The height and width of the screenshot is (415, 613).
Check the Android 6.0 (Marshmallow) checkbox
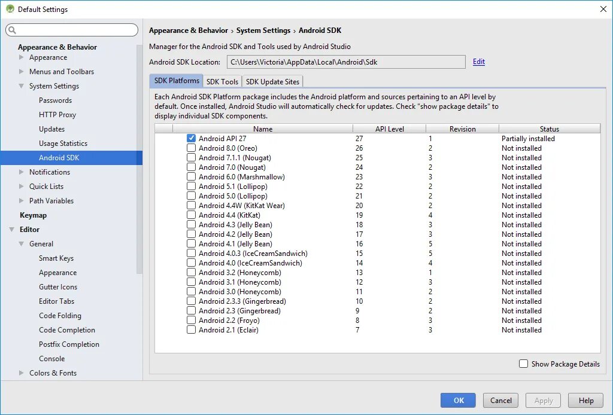(191, 176)
